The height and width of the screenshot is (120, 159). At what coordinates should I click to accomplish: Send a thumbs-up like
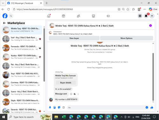click(152, 108)
